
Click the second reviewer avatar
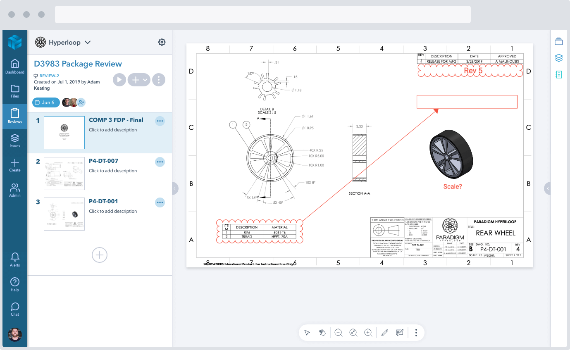[73, 102]
